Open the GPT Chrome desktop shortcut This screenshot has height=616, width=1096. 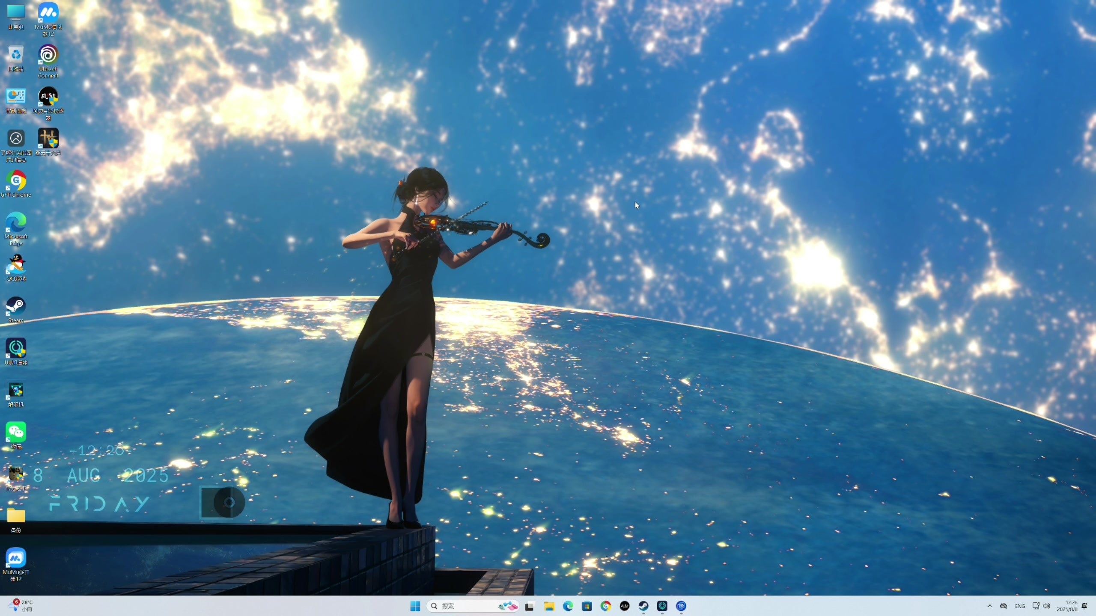[x=16, y=184]
